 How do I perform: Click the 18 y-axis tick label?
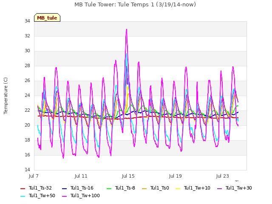point(27,140)
